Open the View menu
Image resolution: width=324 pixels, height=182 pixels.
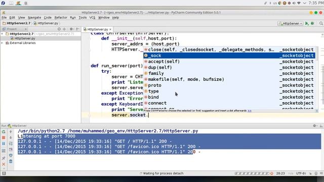point(21,18)
